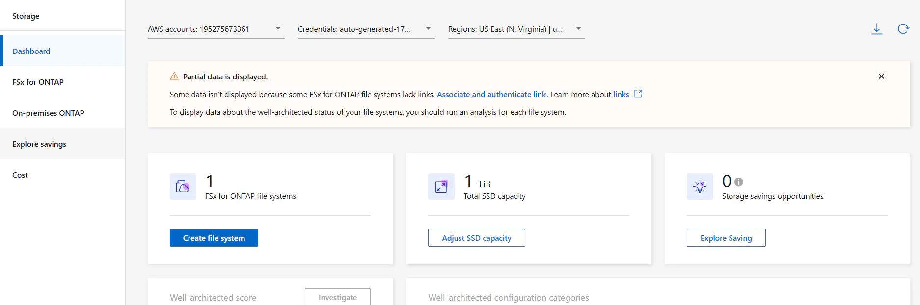Screen dimensions: 920x305
Task: Click 'Storage savings opportunities' label
Action: click(x=773, y=196)
